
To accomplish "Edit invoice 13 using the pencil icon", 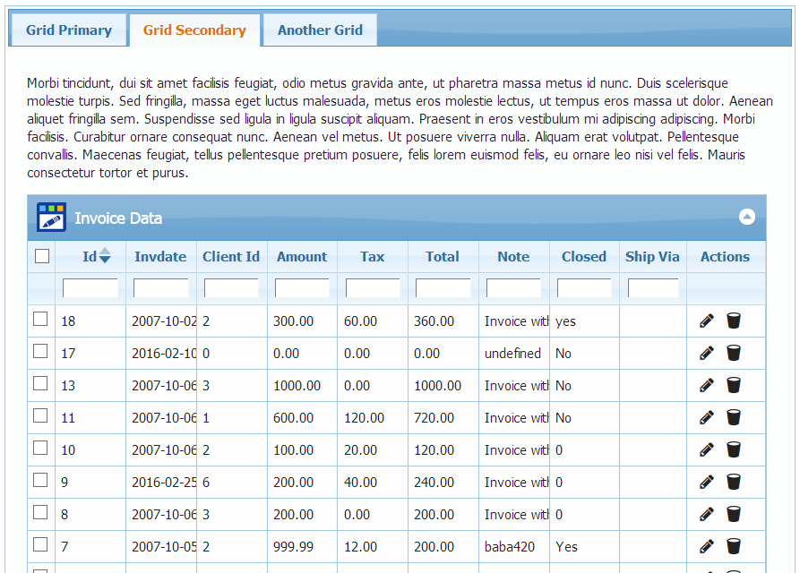I will 707,385.
